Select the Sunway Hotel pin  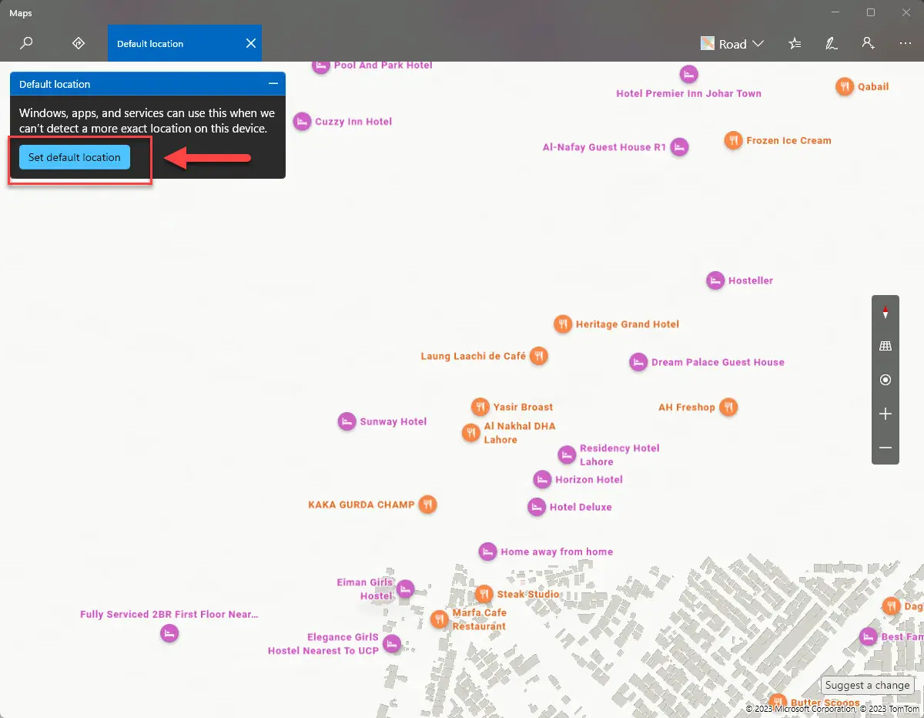347,421
